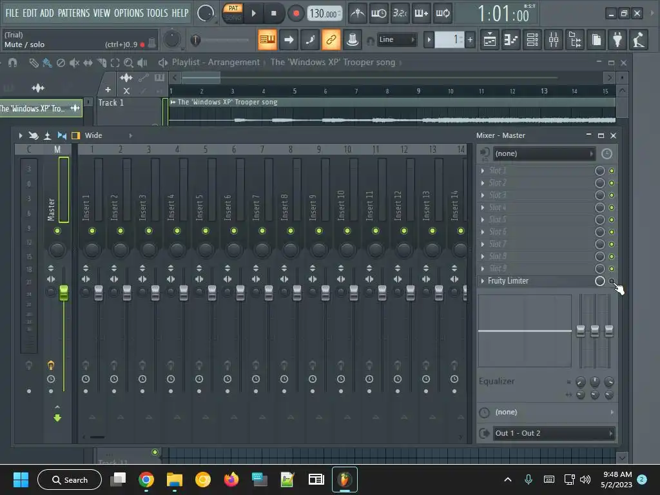Toggle the 3-2-1 countdown before recording
This screenshot has width=660, height=495.
[400, 14]
